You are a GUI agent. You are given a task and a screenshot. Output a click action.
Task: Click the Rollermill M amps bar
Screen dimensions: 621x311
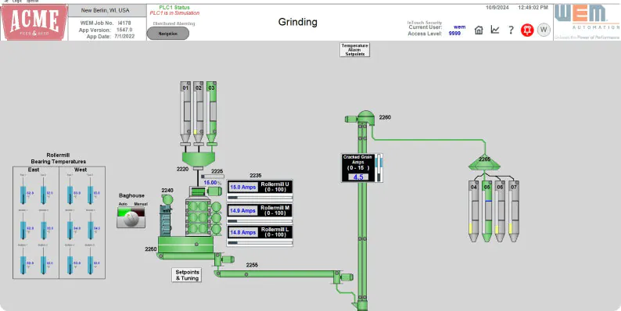[x=260, y=221]
